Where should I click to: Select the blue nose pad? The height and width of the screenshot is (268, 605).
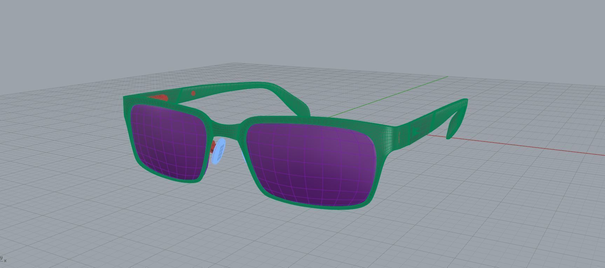tap(219, 151)
